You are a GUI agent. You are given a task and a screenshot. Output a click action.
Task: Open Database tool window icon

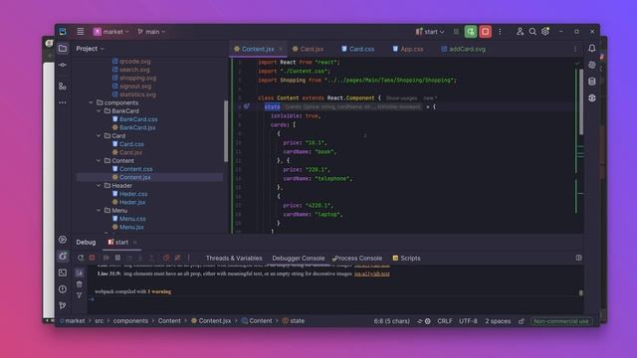point(592,82)
